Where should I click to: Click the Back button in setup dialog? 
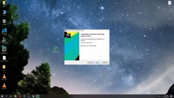90,63
